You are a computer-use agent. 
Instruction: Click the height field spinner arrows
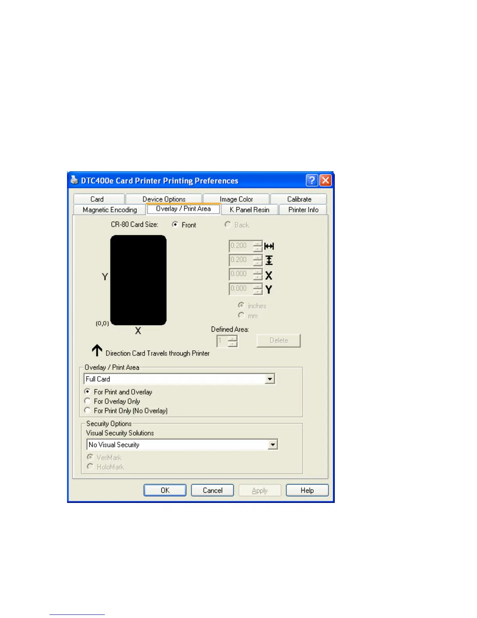[258, 260]
